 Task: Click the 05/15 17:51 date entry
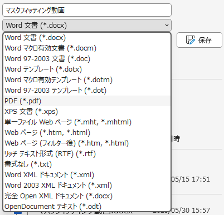tap(191, 179)
